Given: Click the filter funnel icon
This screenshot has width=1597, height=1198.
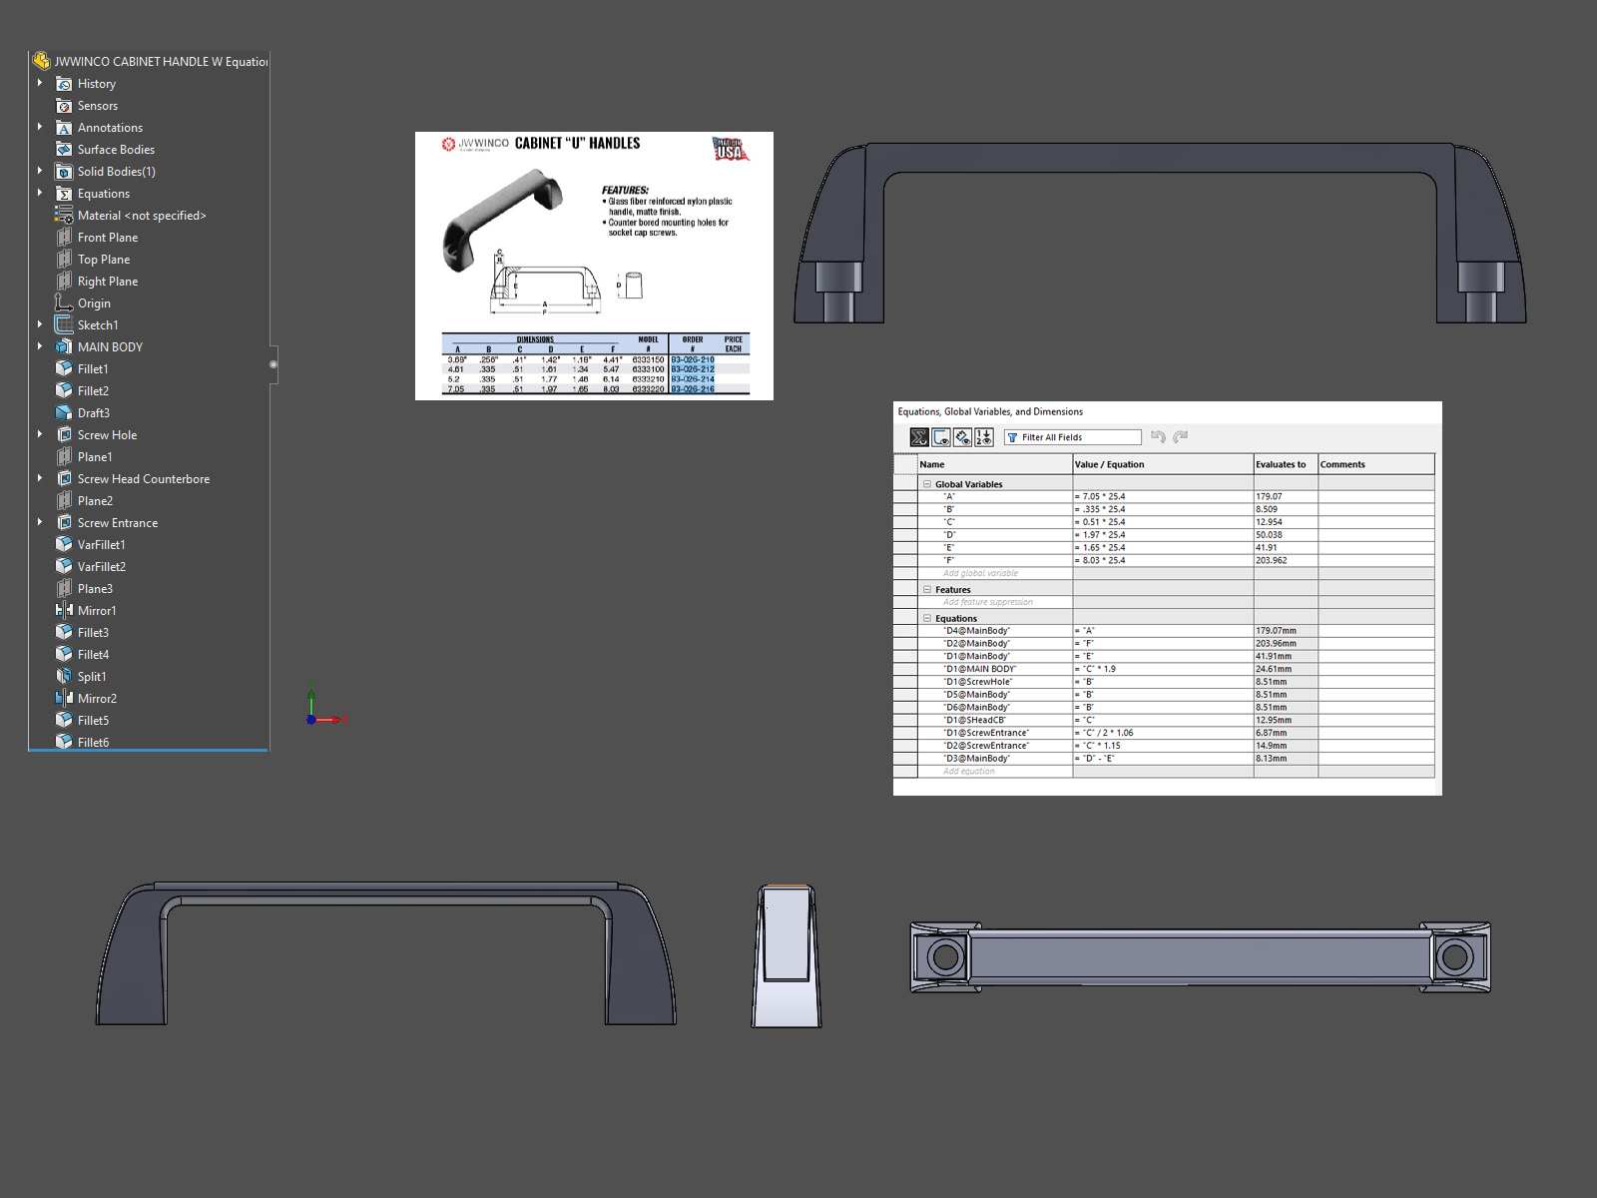Looking at the screenshot, I should (1012, 437).
